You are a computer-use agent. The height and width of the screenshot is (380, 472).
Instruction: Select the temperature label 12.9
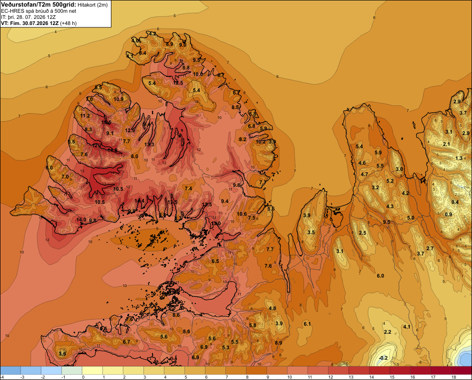[130, 130]
